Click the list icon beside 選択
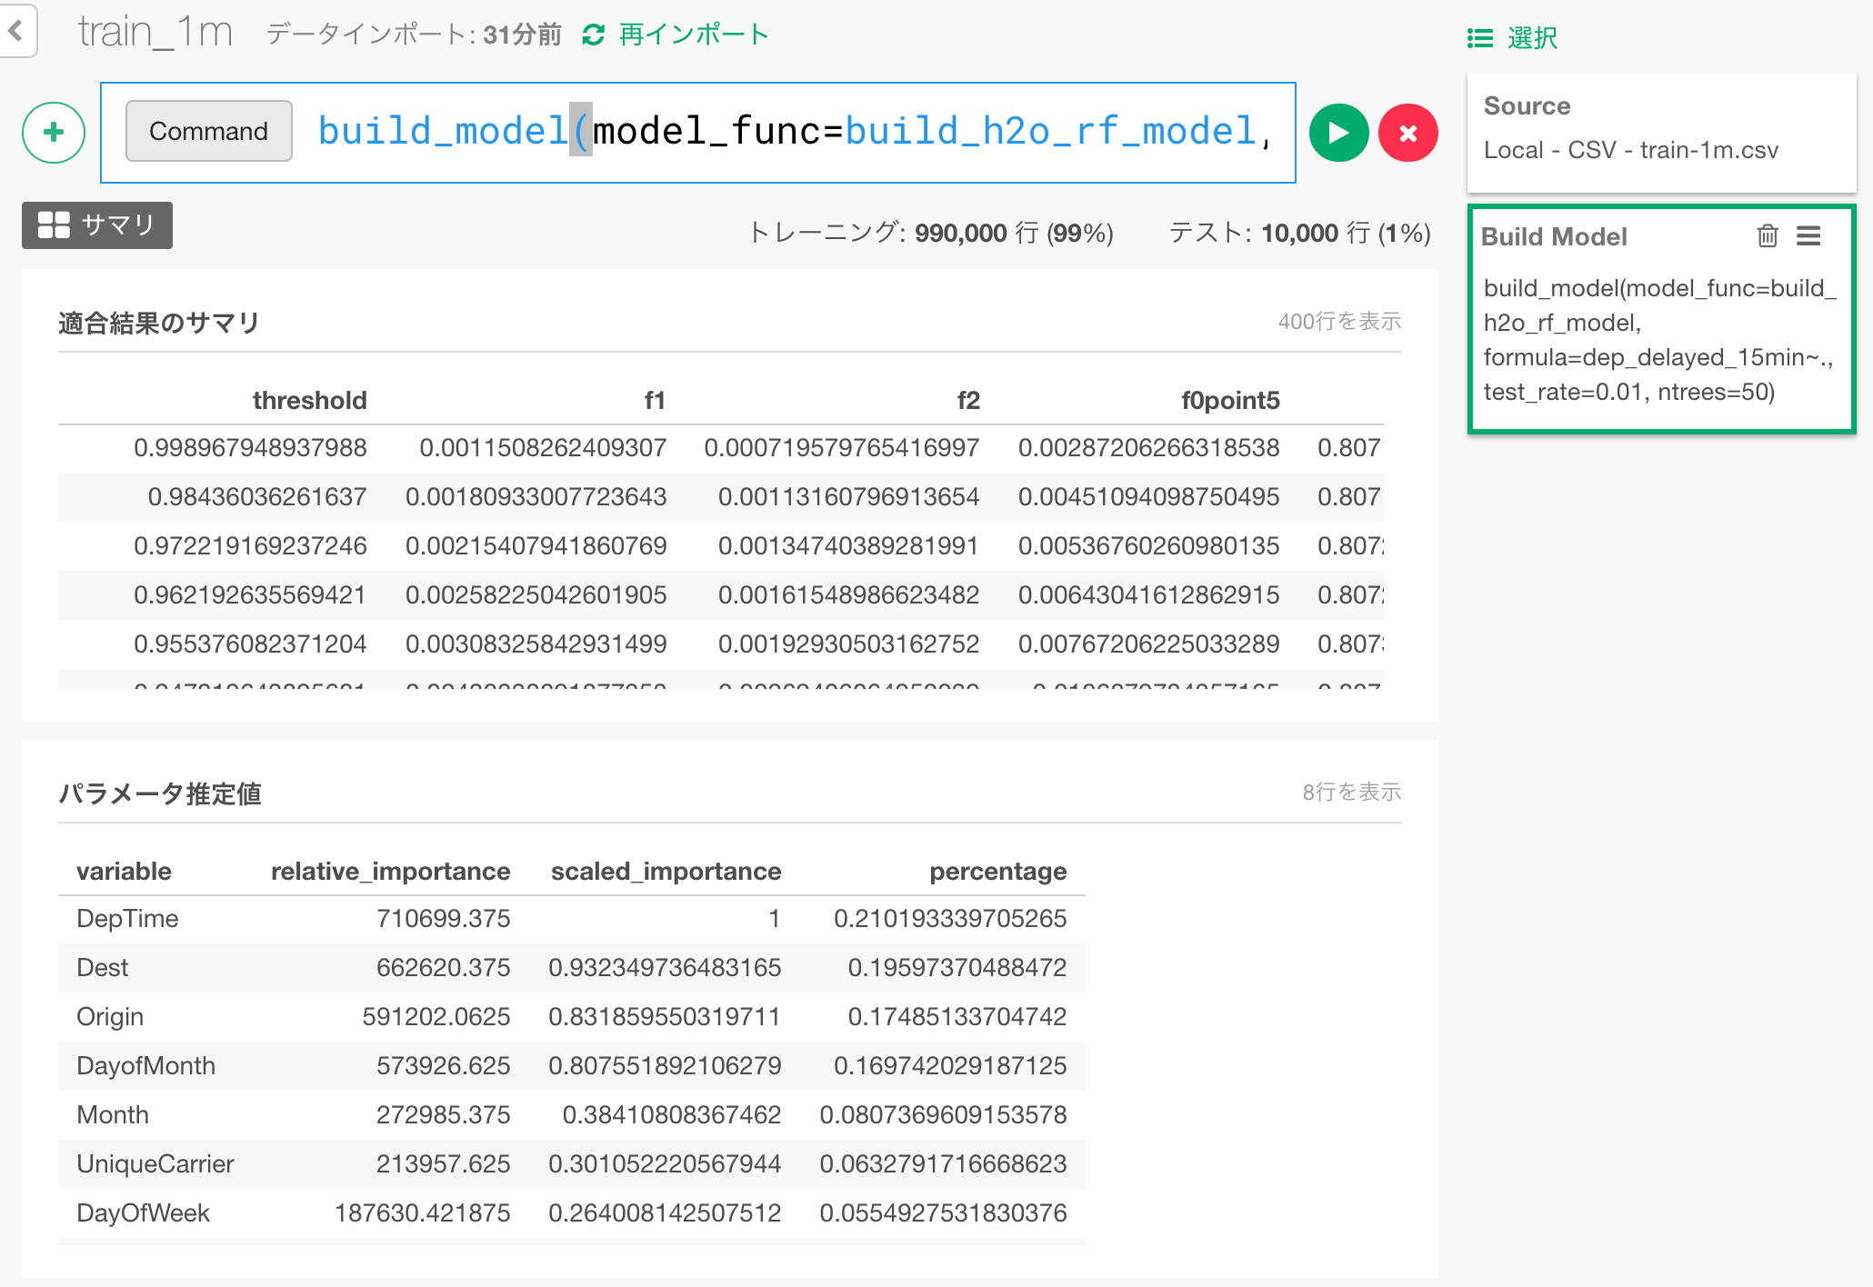Image resolution: width=1873 pixels, height=1287 pixels. (x=1479, y=38)
